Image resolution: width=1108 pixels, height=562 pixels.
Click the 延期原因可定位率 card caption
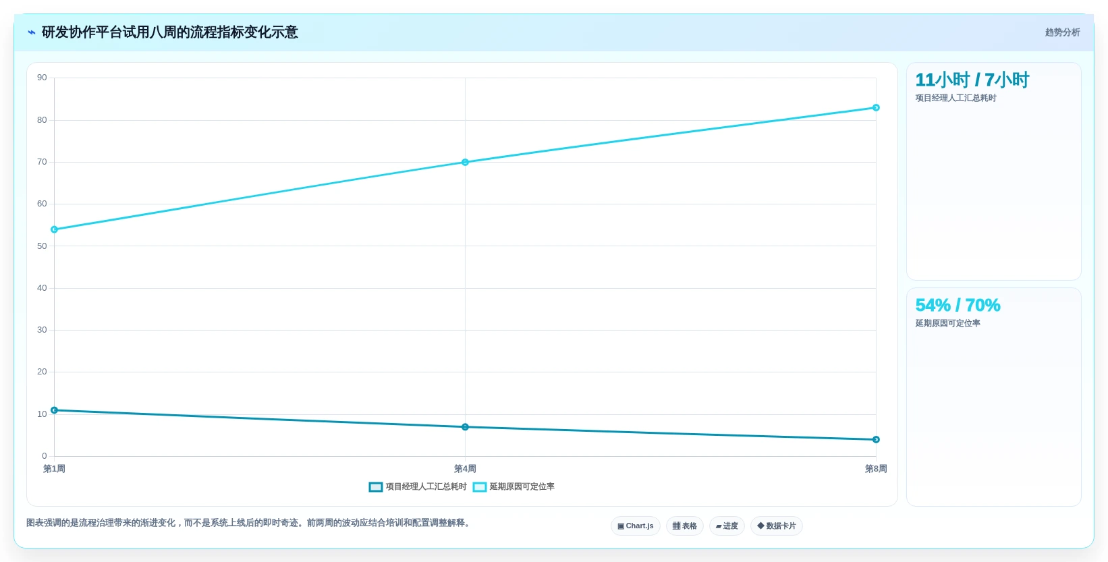[x=947, y=323]
